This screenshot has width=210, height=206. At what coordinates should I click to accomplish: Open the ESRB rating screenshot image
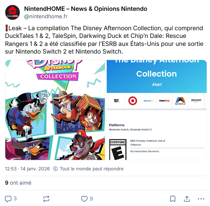point(157,110)
